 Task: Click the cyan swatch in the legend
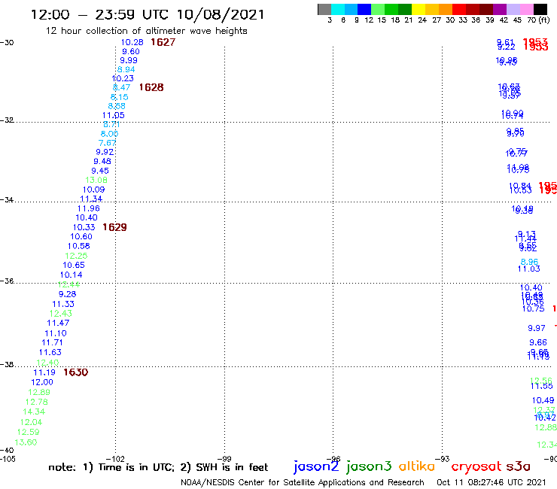pos(338,9)
